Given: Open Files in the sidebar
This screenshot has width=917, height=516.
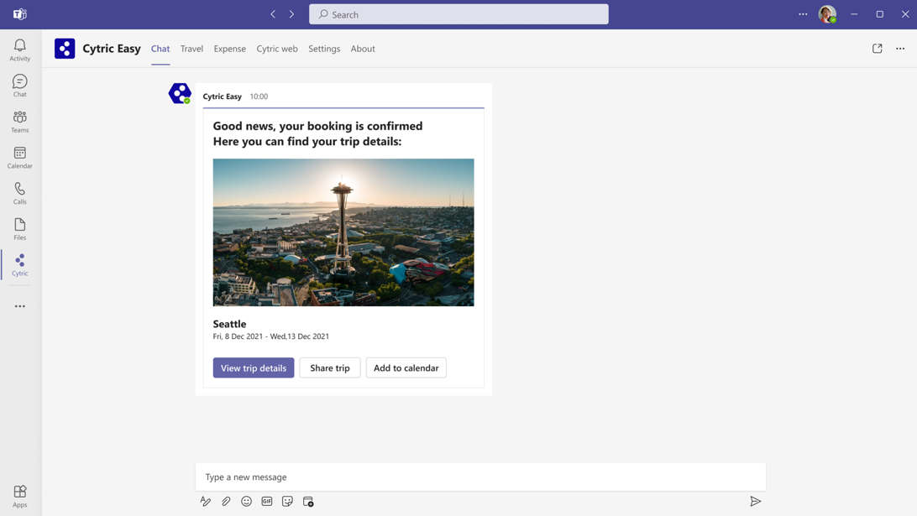Looking at the screenshot, I should 20,228.
